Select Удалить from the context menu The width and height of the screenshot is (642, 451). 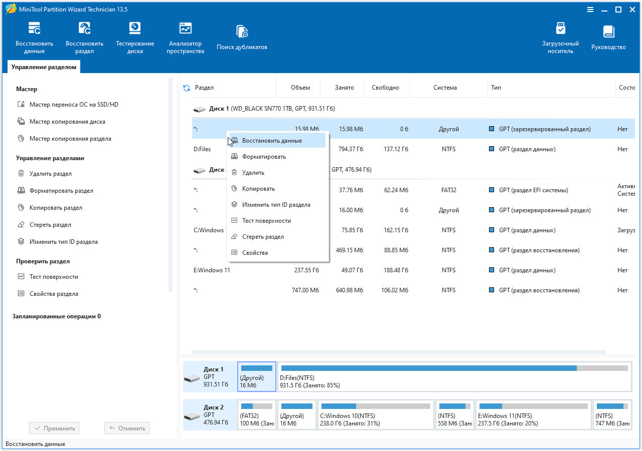(253, 173)
